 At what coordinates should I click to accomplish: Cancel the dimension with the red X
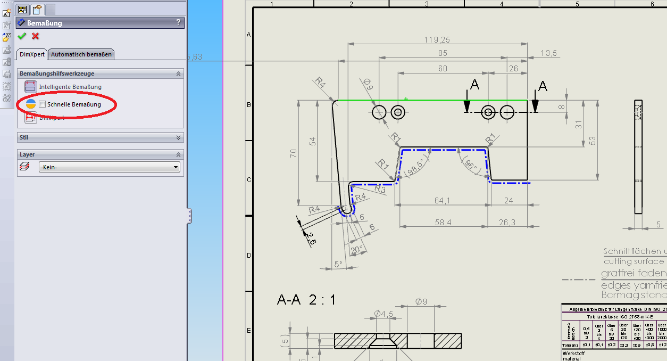(36, 36)
